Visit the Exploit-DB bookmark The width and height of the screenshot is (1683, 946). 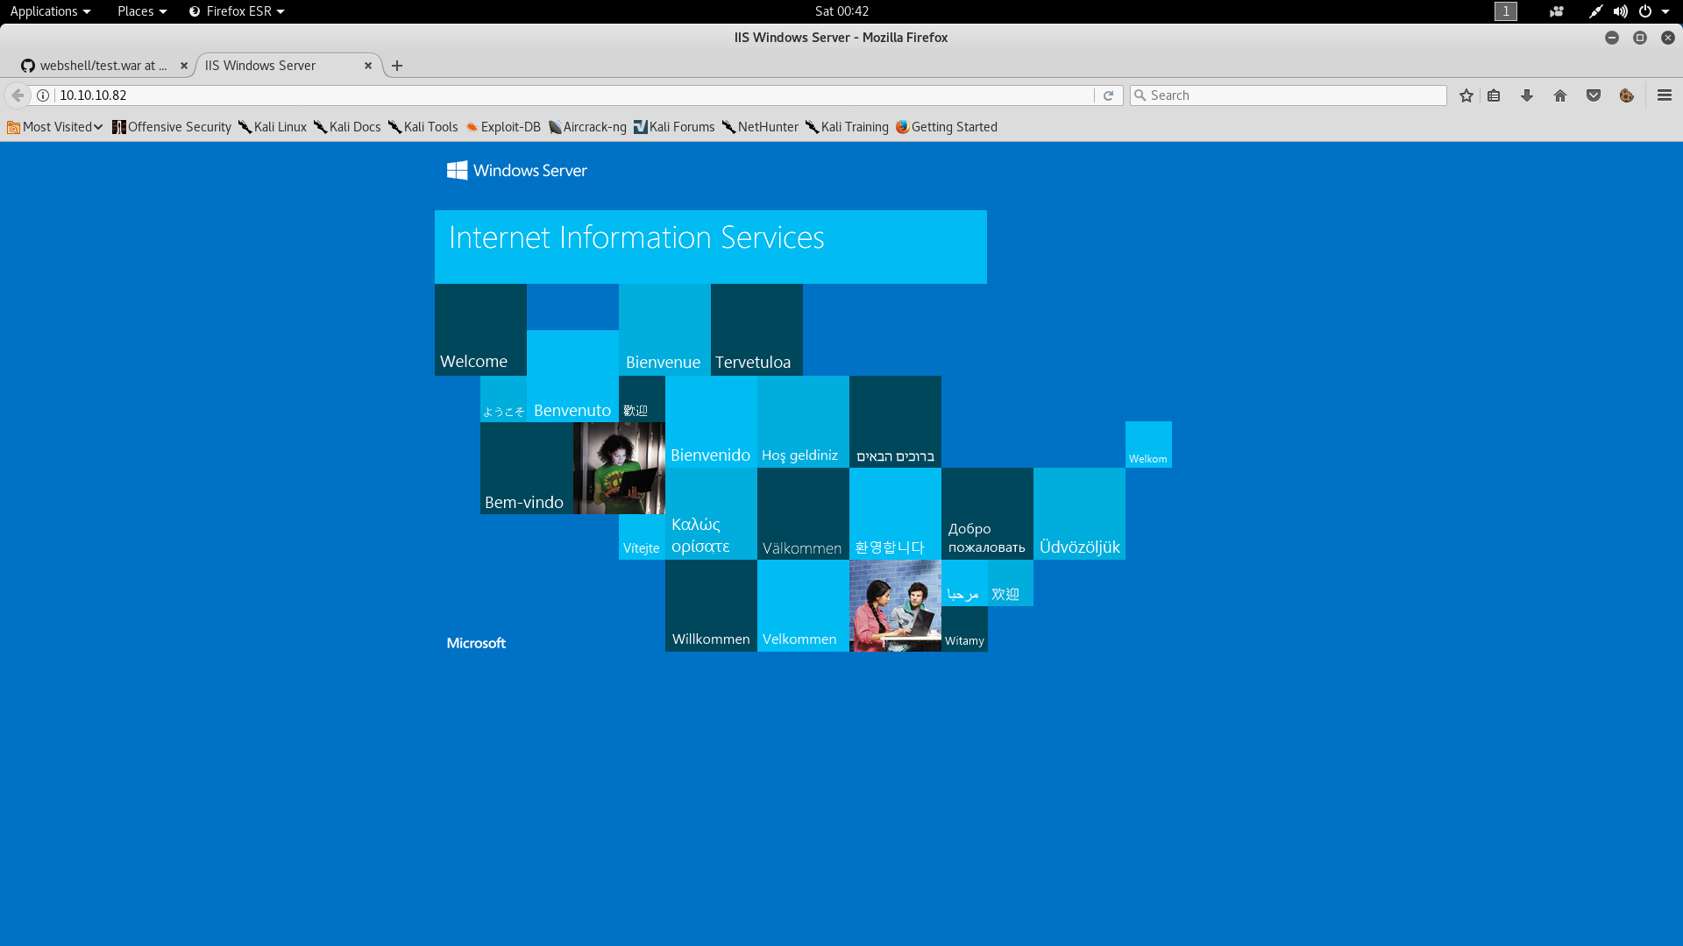click(x=504, y=127)
